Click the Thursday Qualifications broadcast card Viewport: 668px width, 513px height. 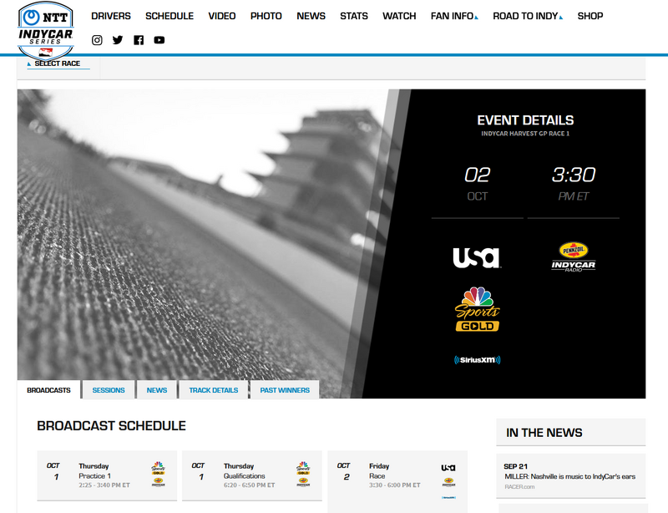[252, 475]
